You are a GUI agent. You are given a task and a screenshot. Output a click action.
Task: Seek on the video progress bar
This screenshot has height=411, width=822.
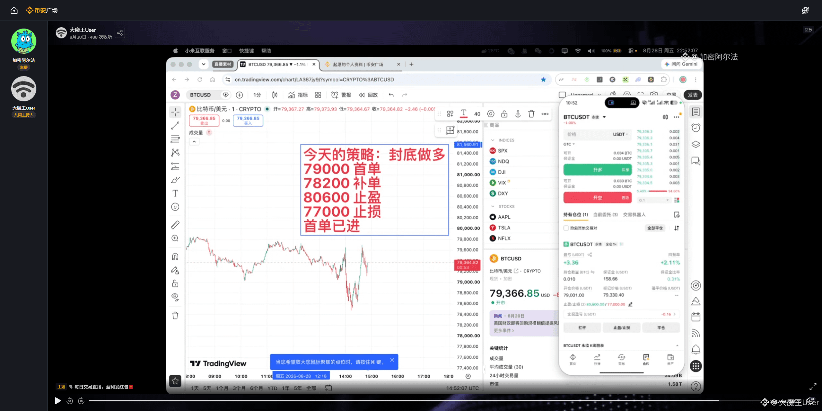coord(424,401)
